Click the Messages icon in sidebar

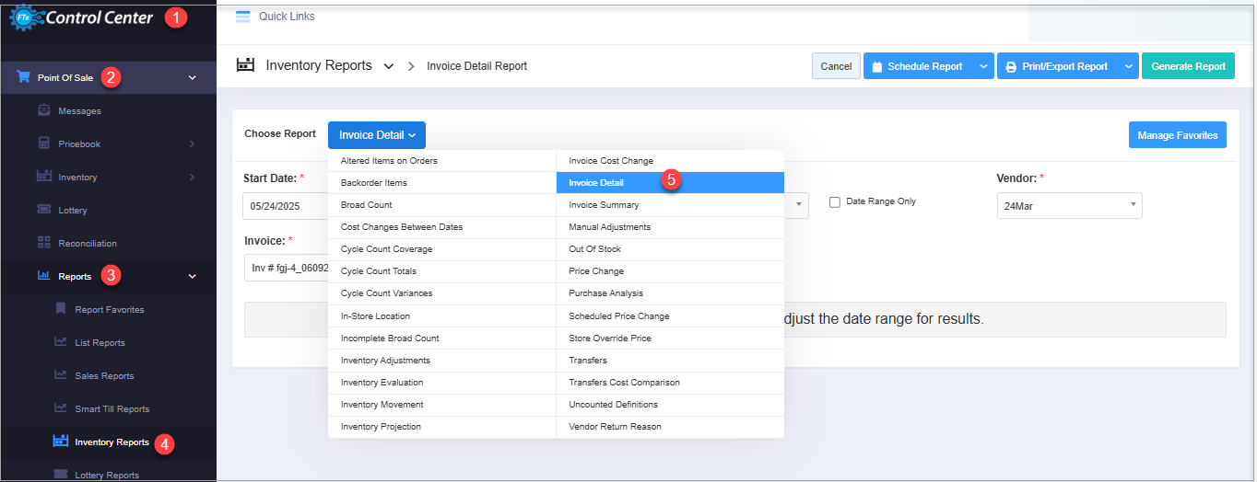coord(44,110)
